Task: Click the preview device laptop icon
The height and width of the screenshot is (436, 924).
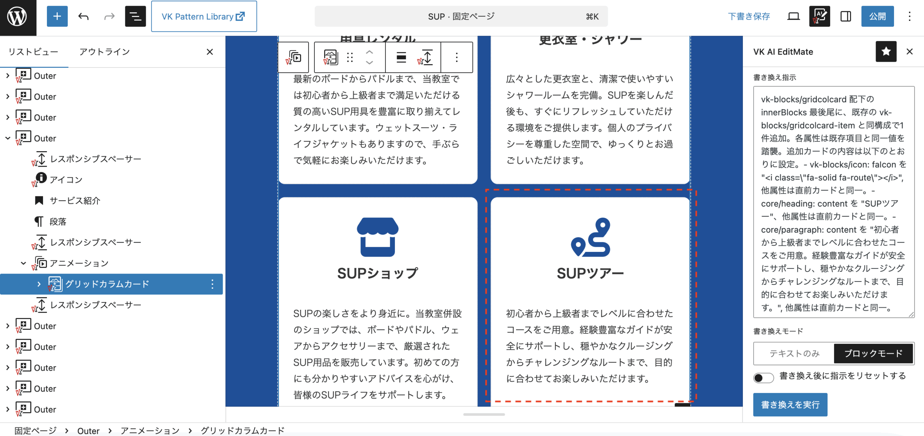Action: coord(793,16)
